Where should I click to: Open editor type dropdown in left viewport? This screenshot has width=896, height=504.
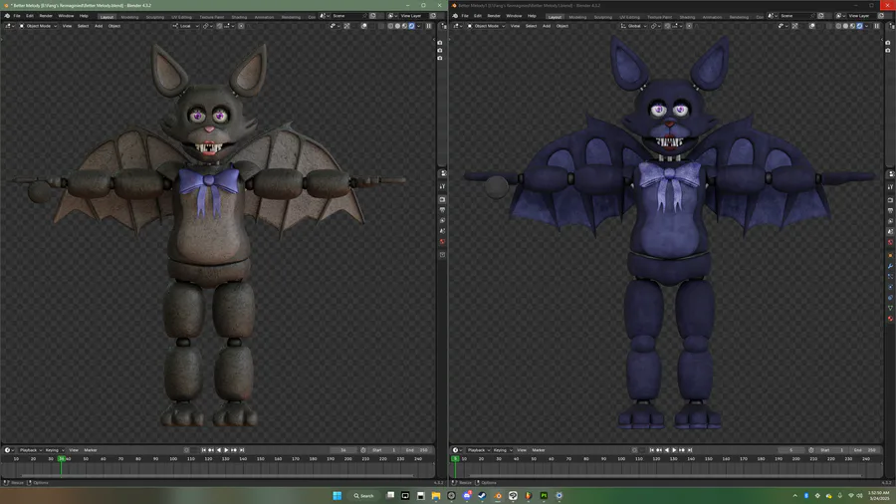pyautogui.click(x=10, y=26)
